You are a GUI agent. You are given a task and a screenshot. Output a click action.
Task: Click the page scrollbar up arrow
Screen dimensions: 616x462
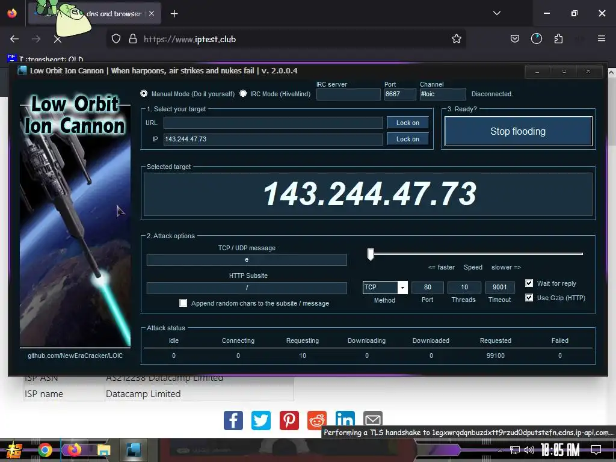(612, 73)
